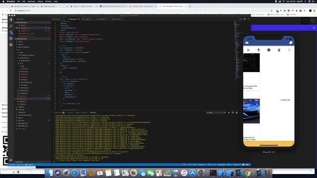Open the Trash in the Dock
This screenshot has width=317, height=178.
pos(267,173)
